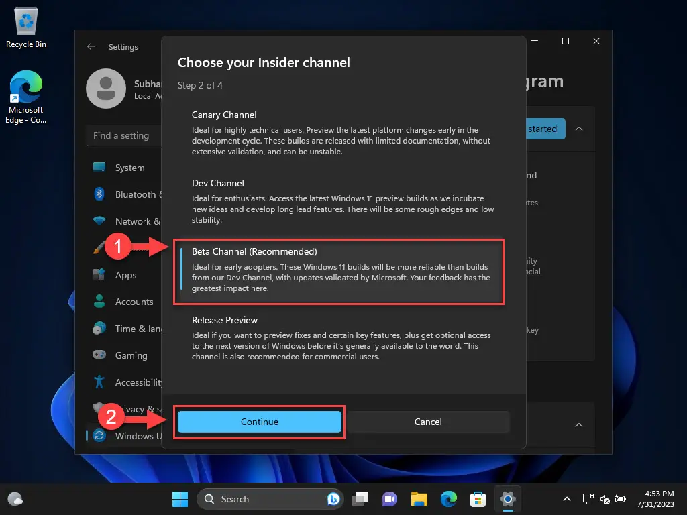Maximize the Settings window
The image size is (687, 515).
click(566, 41)
